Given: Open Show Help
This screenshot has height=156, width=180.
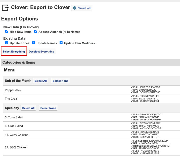Looking at the screenshot, I should [x=82, y=8].
